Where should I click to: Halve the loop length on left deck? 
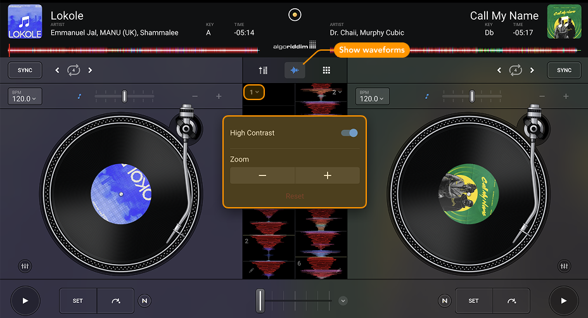pyautogui.click(x=58, y=70)
